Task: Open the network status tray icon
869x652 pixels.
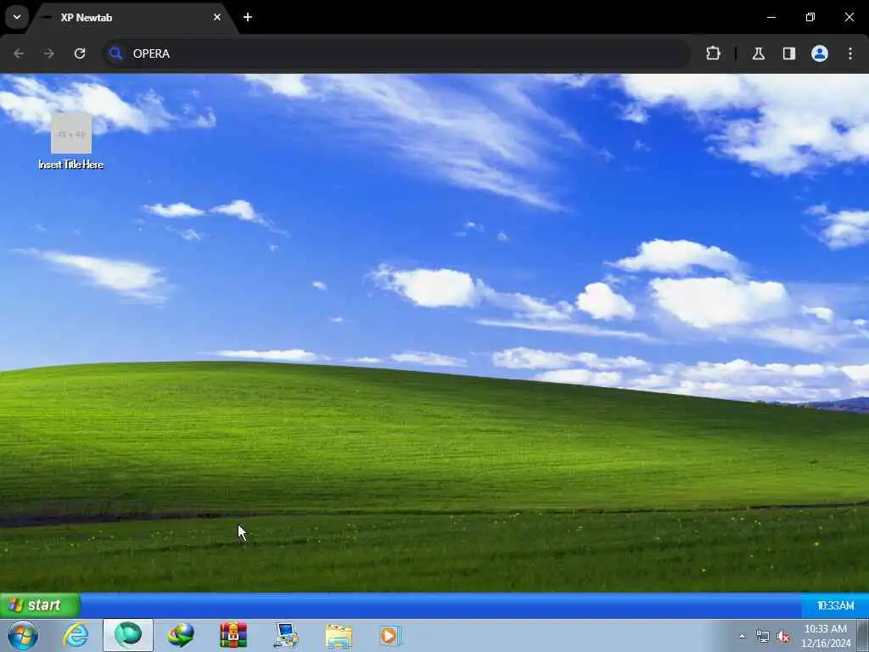Action: (x=763, y=637)
